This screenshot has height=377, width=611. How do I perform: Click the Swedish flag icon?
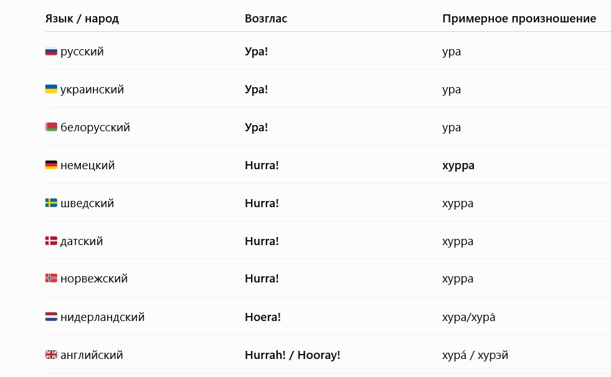[x=51, y=203]
